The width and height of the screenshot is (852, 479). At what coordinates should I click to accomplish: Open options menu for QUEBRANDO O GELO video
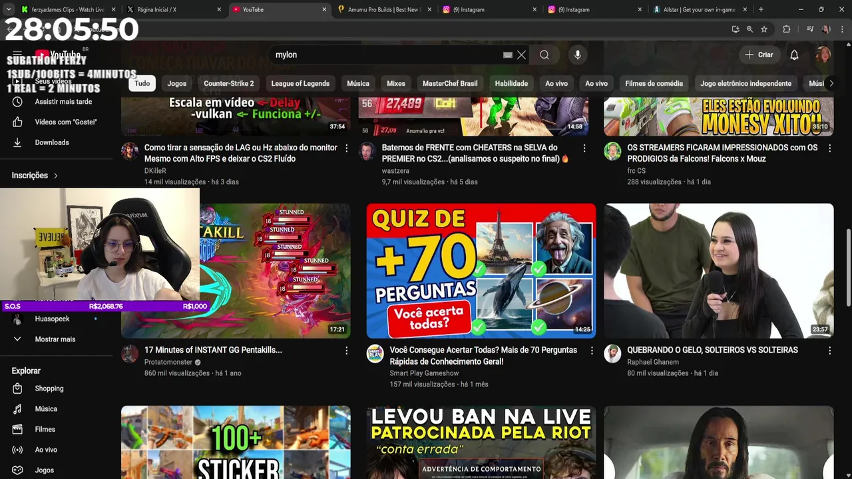pyautogui.click(x=829, y=351)
